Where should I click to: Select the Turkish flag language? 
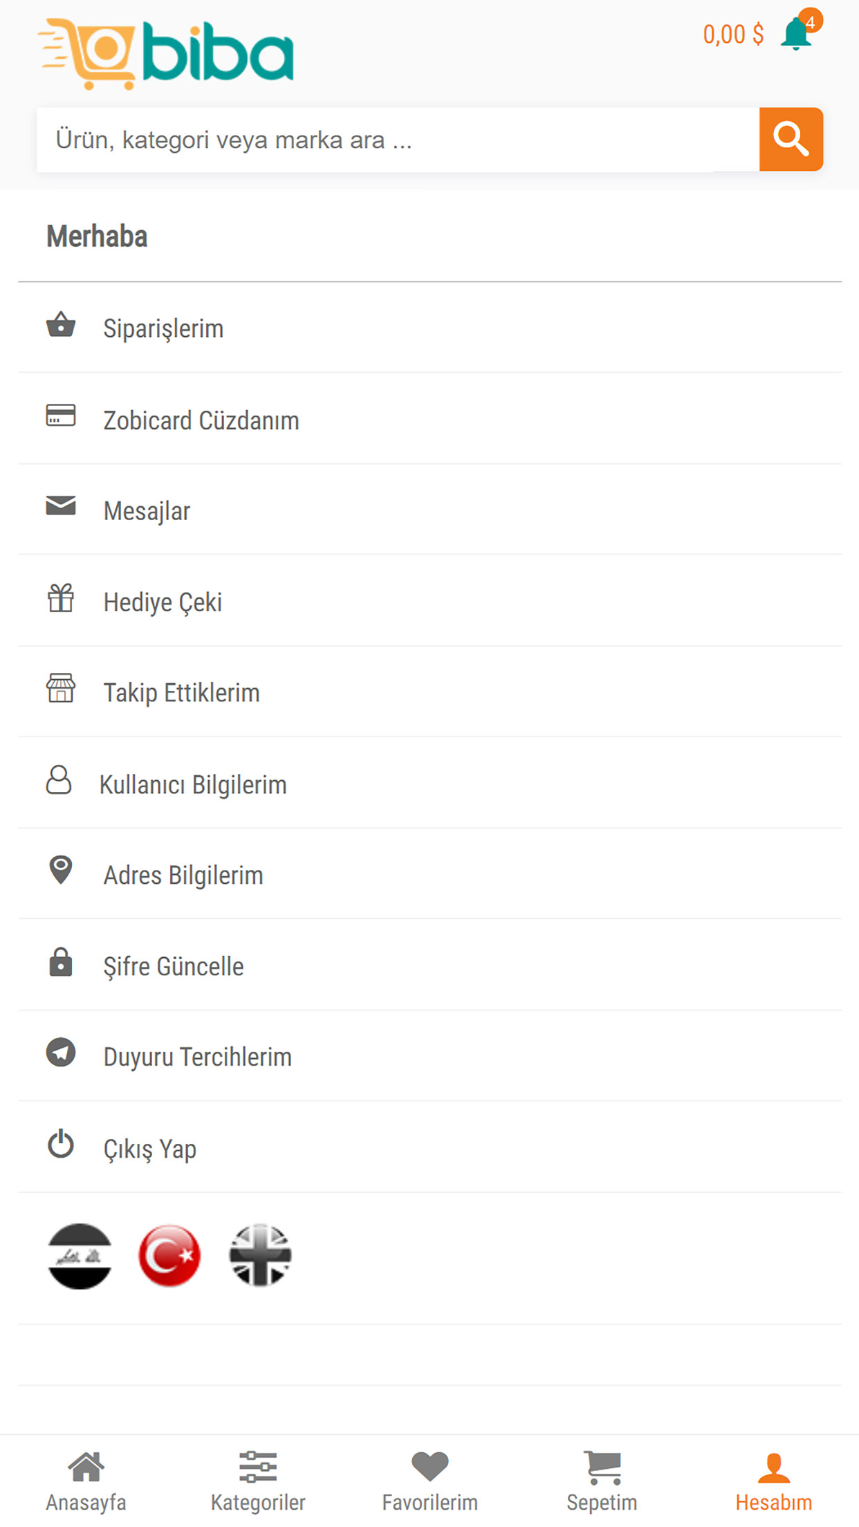tap(169, 1256)
